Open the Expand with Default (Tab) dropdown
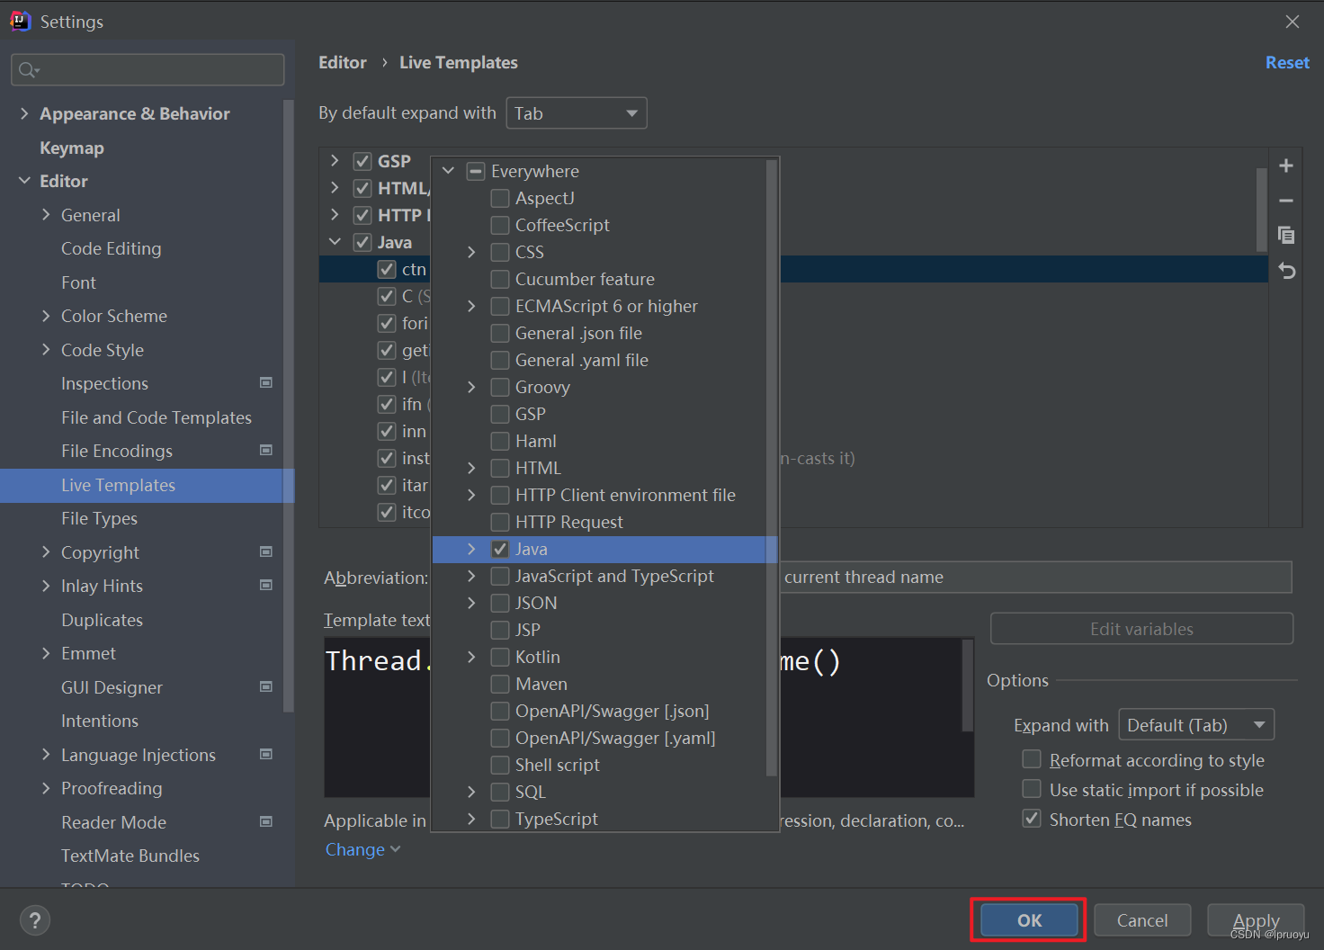 pyautogui.click(x=1196, y=725)
